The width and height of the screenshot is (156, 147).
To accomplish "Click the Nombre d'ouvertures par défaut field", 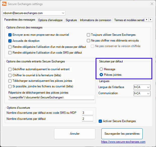I will point(88,119).
